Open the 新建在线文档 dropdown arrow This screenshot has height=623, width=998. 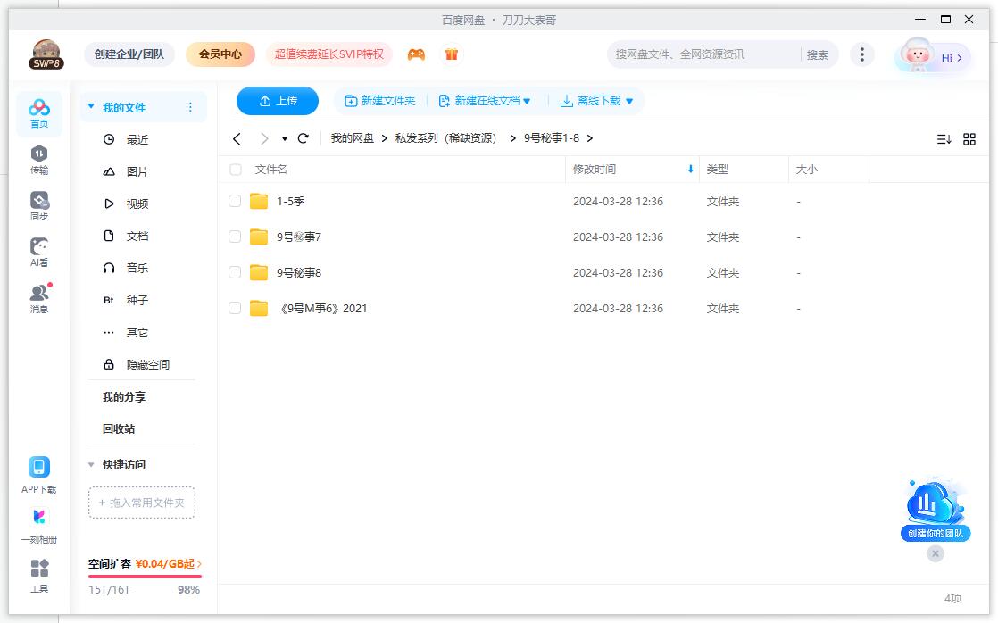[x=527, y=101]
